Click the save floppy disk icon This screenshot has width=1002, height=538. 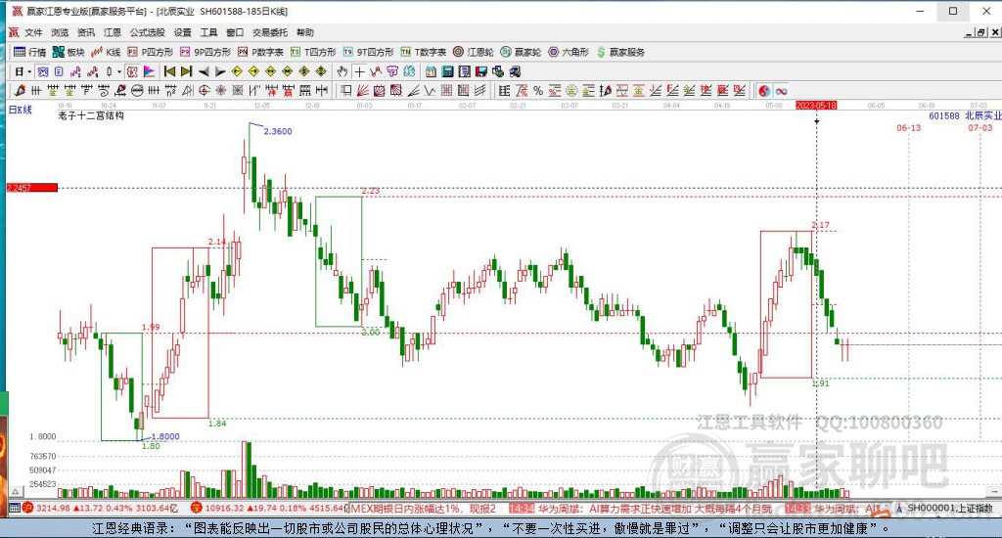(480, 71)
